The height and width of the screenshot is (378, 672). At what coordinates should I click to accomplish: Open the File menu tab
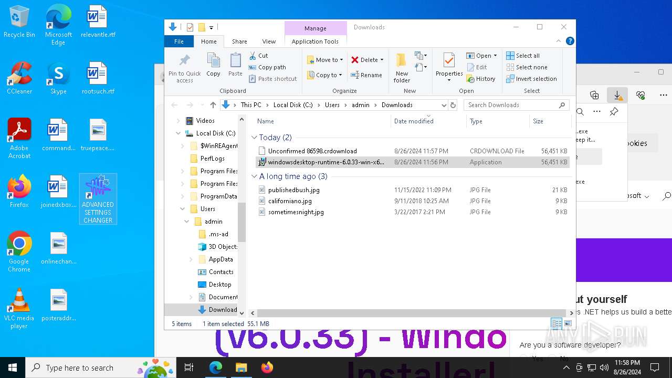[179, 41]
